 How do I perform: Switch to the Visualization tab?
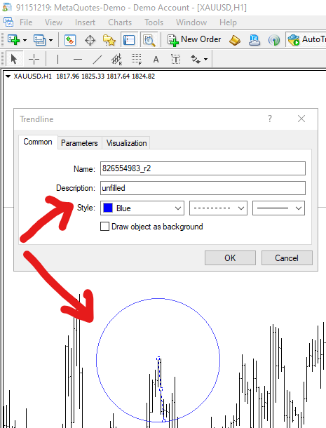(127, 143)
